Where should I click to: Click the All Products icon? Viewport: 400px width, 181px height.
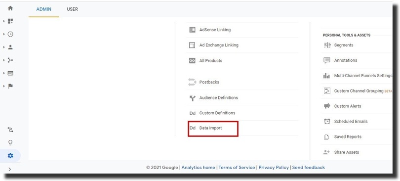(192, 60)
